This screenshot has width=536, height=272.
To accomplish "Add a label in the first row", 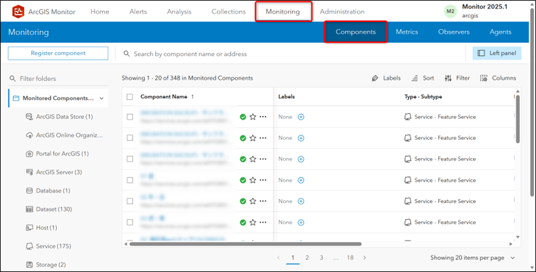I will [x=301, y=117].
